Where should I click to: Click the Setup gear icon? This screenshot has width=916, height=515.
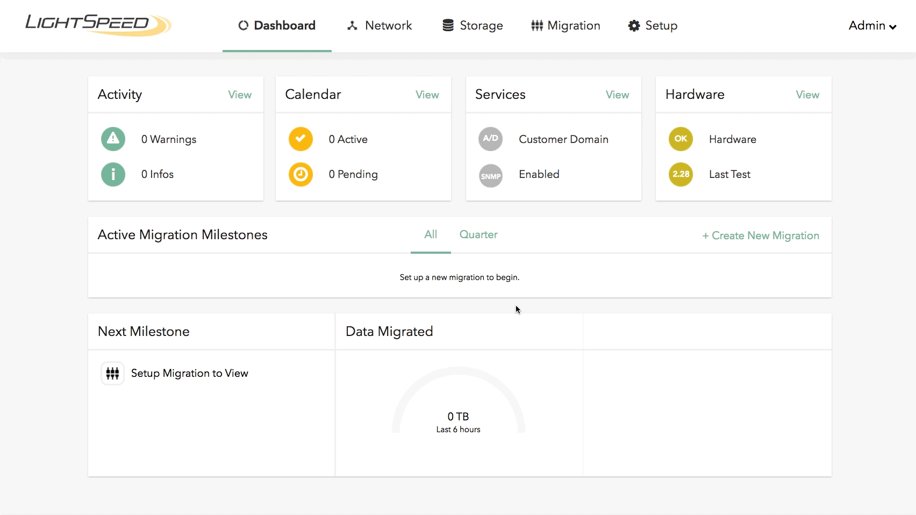pyautogui.click(x=634, y=25)
